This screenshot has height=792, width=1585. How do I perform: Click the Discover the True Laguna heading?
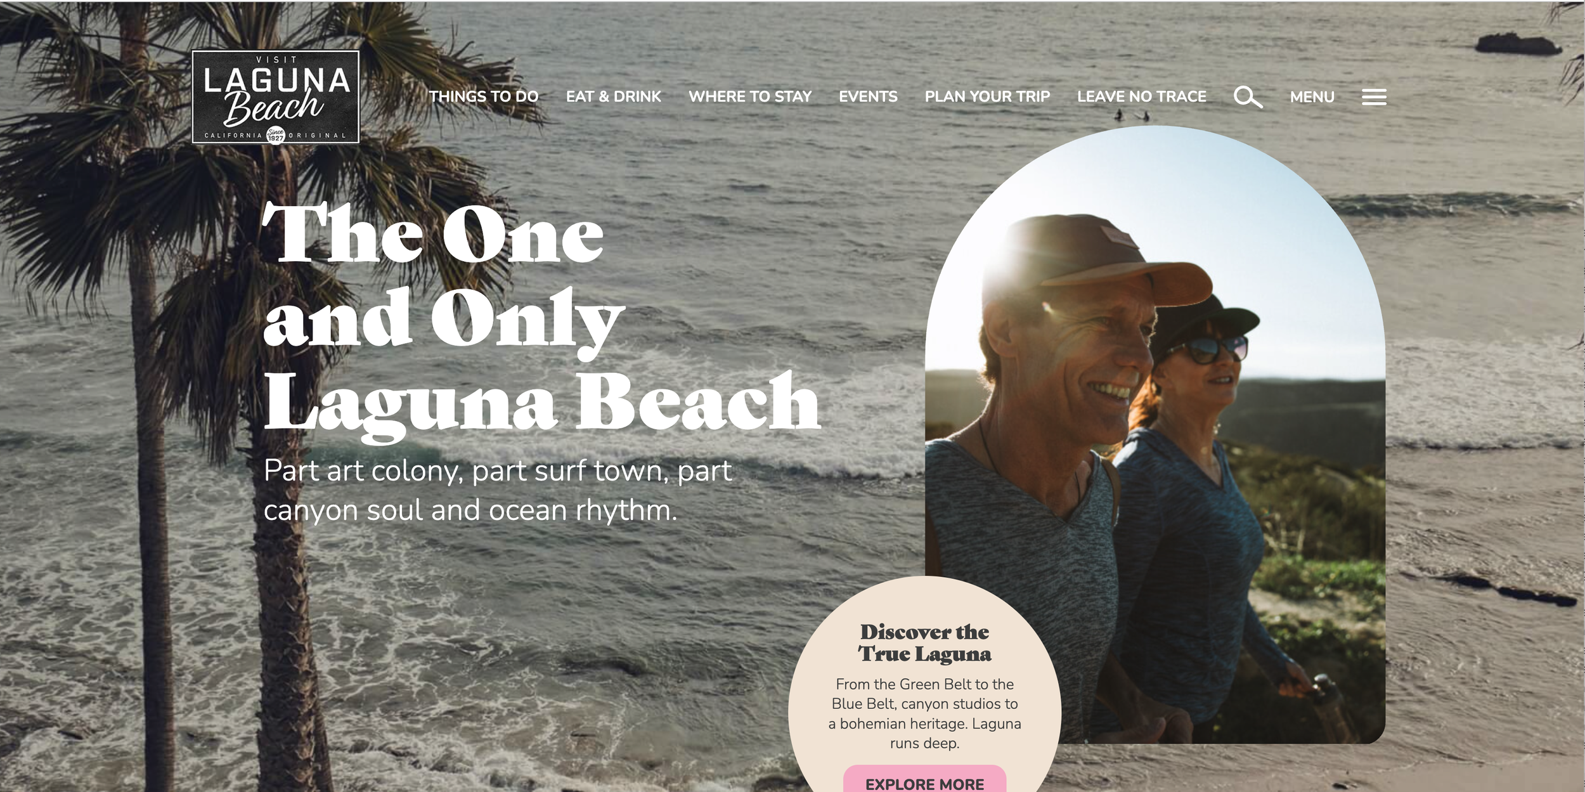pyautogui.click(x=924, y=642)
